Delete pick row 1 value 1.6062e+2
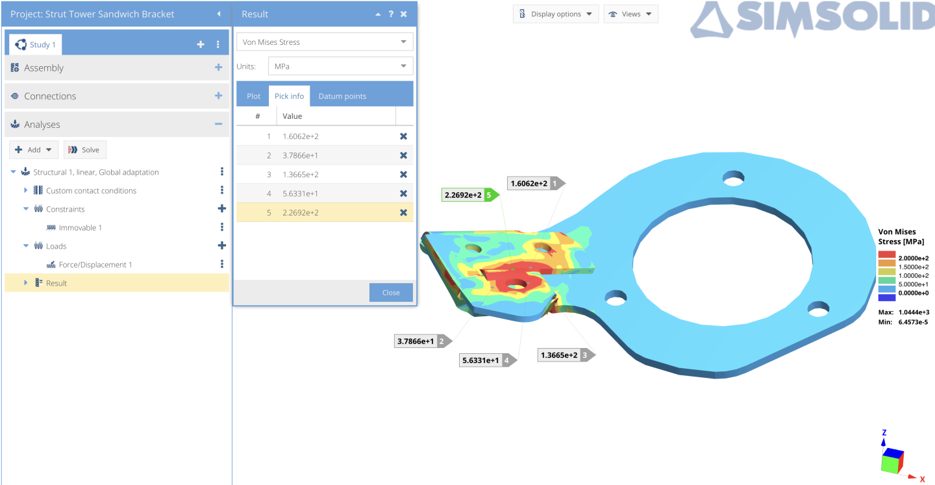Viewport: 935px width, 485px height. (403, 136)
